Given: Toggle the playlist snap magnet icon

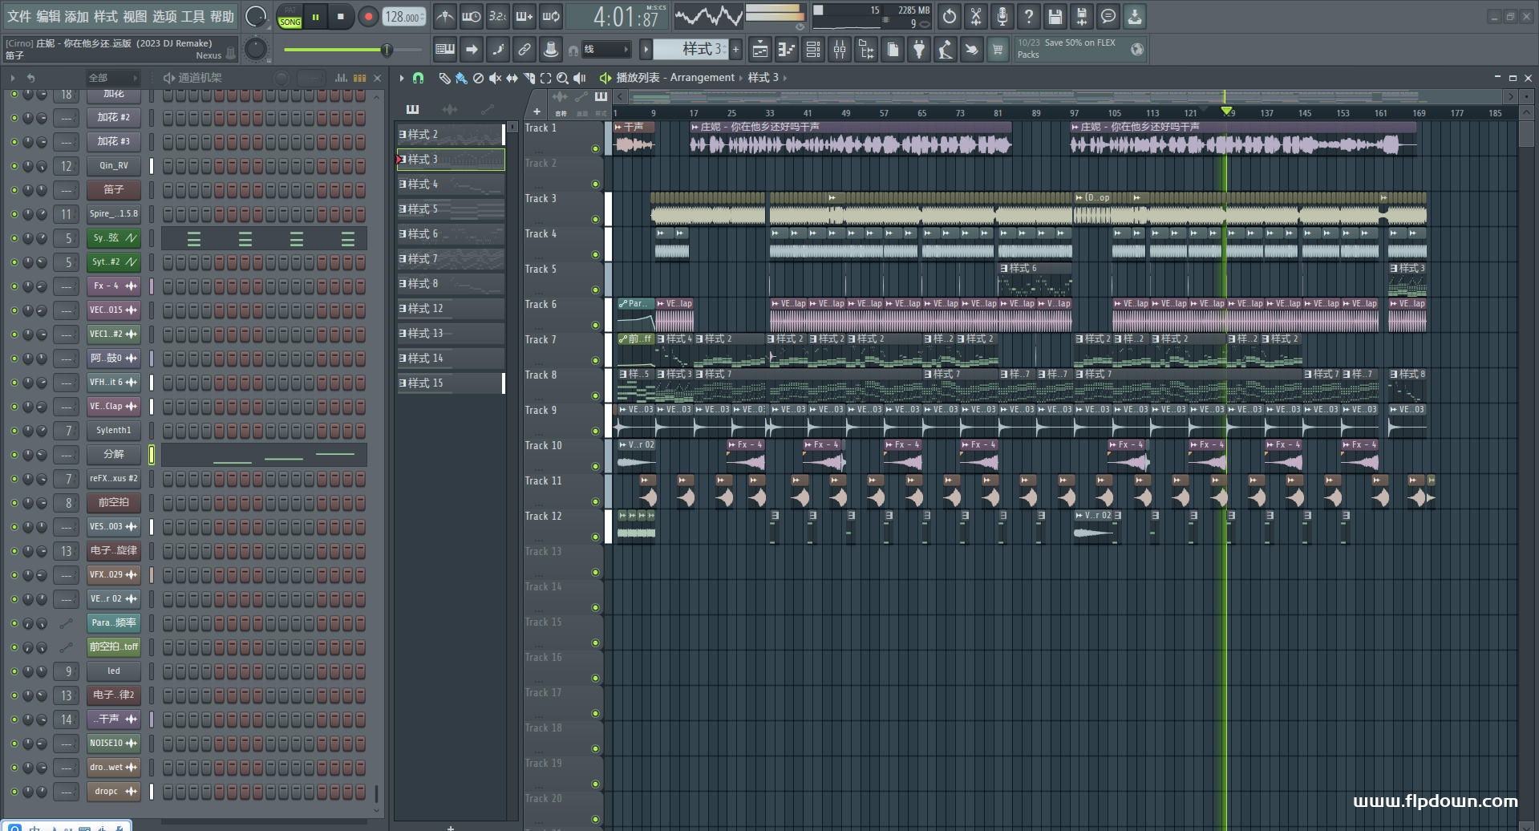Looking at the screenshot, I should point(418,78).
